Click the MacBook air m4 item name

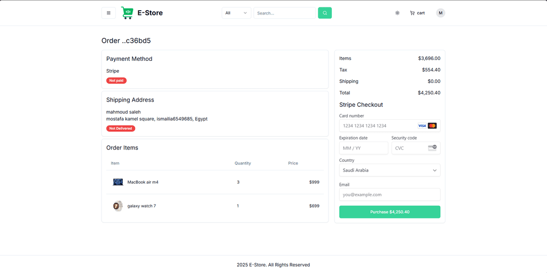click(143, 182)
